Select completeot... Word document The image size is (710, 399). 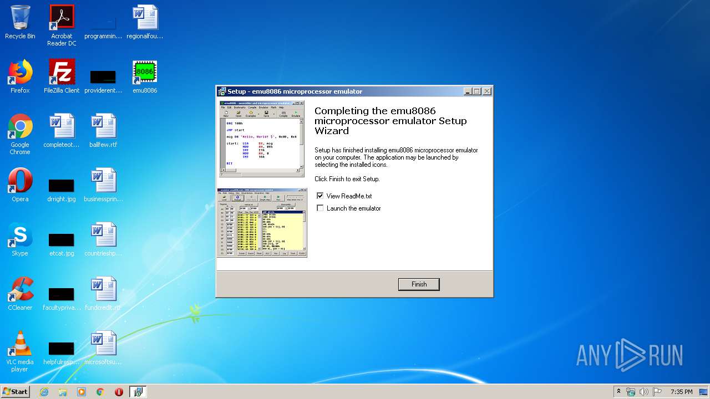[62, 131]
